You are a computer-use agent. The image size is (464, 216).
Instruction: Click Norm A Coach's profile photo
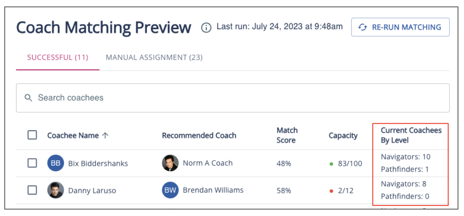[x=170, y=163]
